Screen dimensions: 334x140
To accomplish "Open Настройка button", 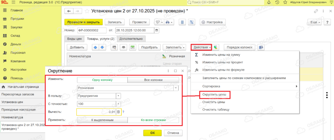I will click(x=212, y=22).
